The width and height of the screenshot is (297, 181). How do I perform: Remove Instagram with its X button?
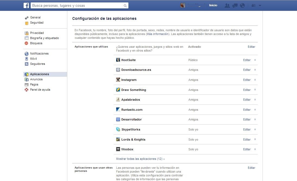pyautogui.click(x=255, y=80)
